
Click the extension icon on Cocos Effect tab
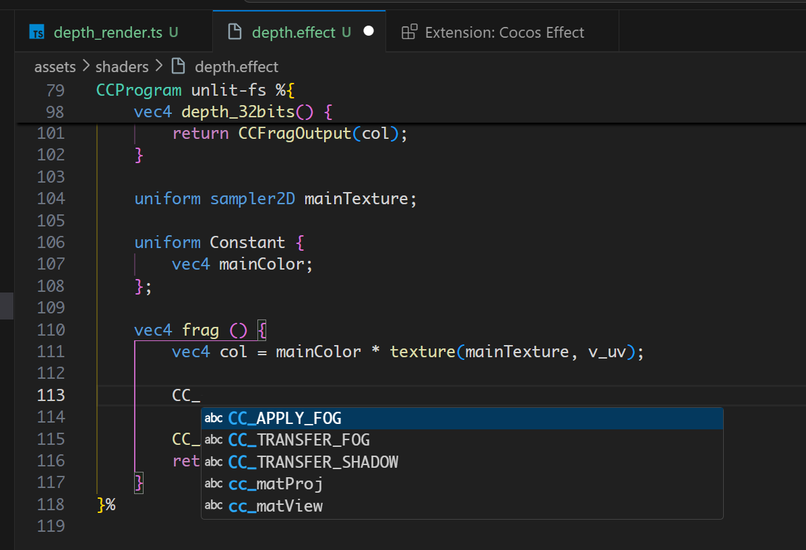pyautogui.click(x=408, y=32)
